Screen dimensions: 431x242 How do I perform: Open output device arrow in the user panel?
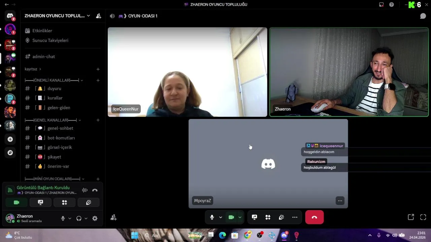coord(86,218)
